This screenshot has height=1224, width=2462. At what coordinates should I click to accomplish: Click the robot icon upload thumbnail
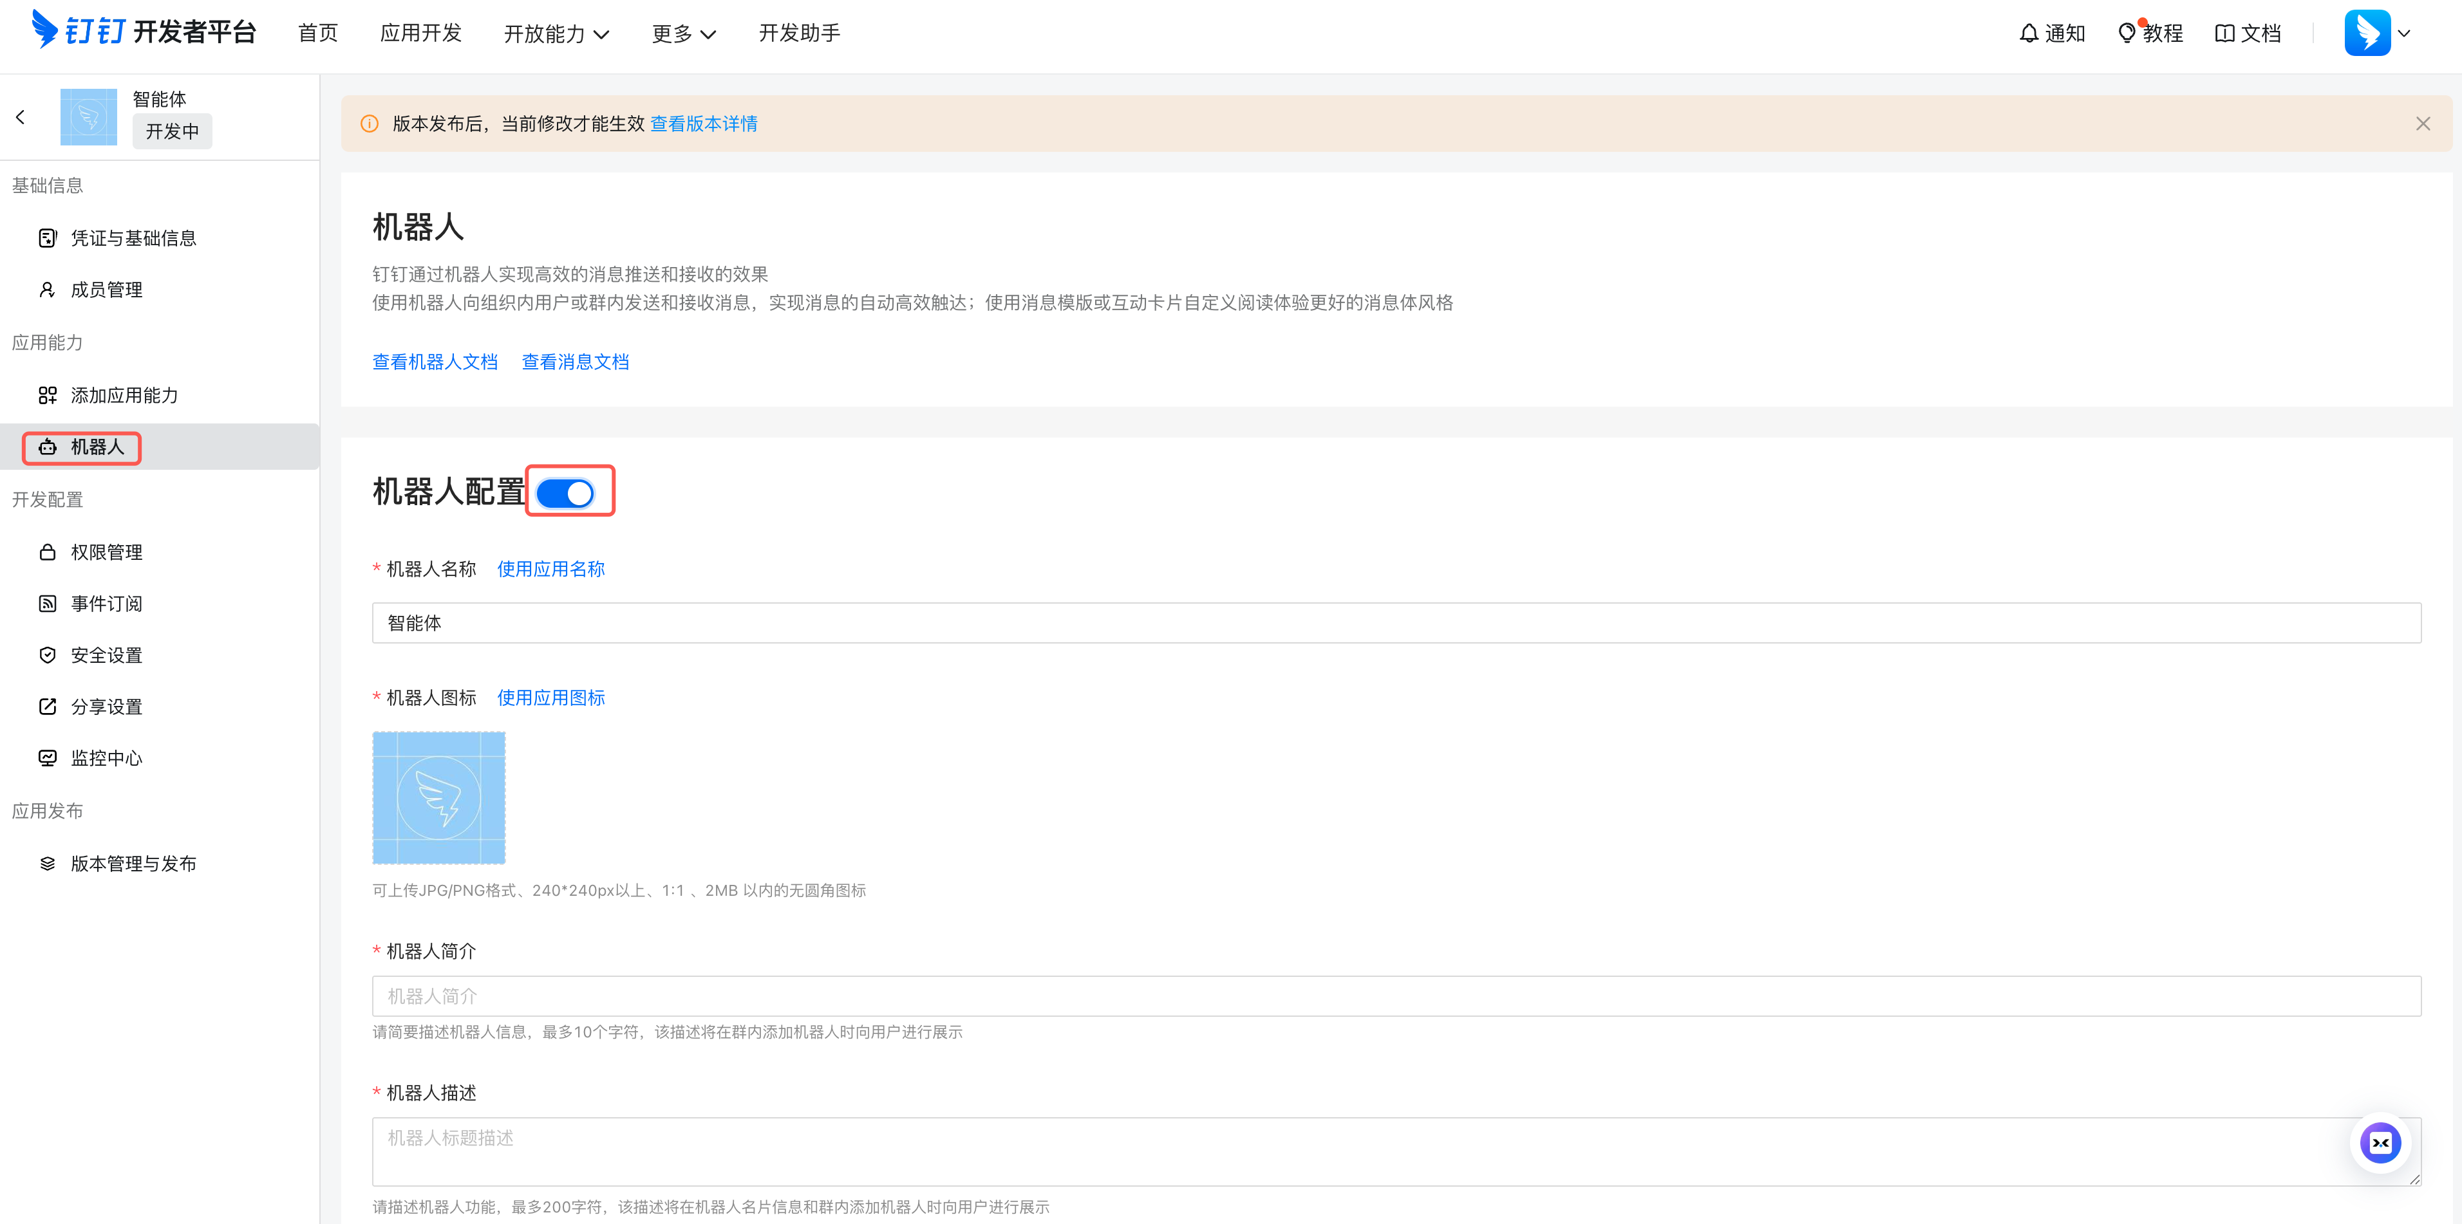pos(438,798)
